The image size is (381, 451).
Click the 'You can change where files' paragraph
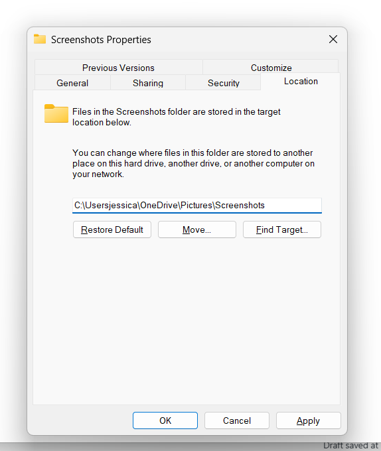coord(193,163)
